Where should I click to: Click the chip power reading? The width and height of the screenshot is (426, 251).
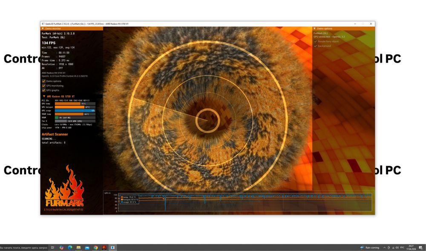coord(57,128)
